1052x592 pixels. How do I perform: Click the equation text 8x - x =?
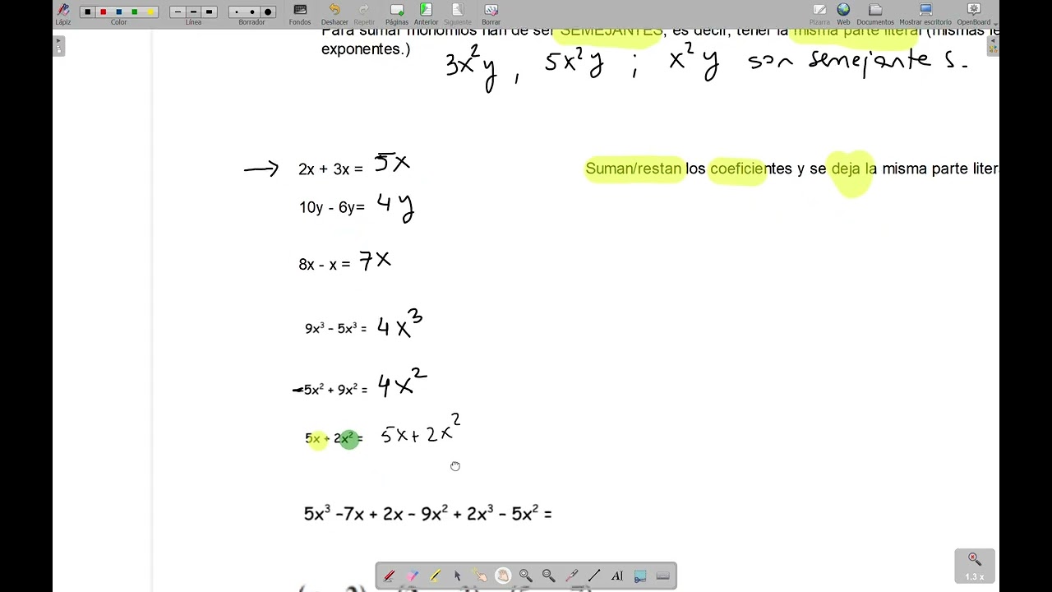pos(325,264)
